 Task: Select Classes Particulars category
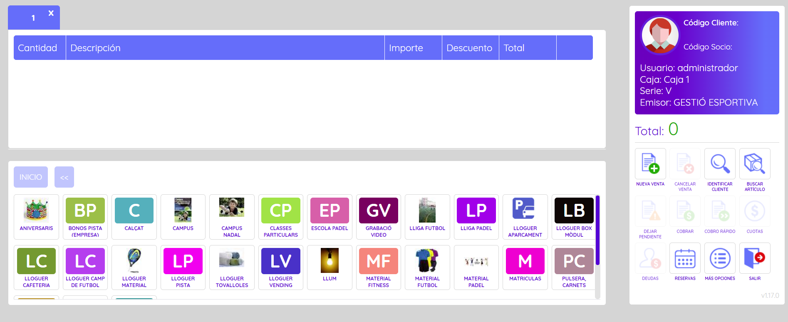coord(281,217)
